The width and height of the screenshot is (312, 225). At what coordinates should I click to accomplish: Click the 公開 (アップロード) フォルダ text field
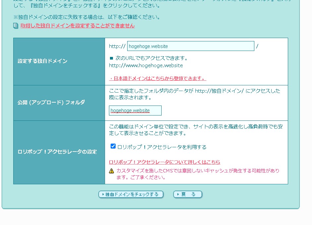point(135,111)
